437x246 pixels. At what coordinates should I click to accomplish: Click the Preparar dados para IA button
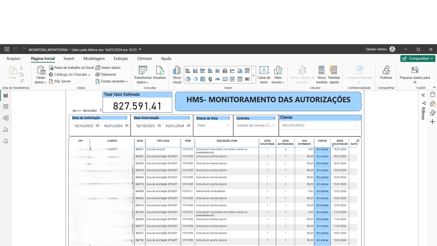click(415, 75)
